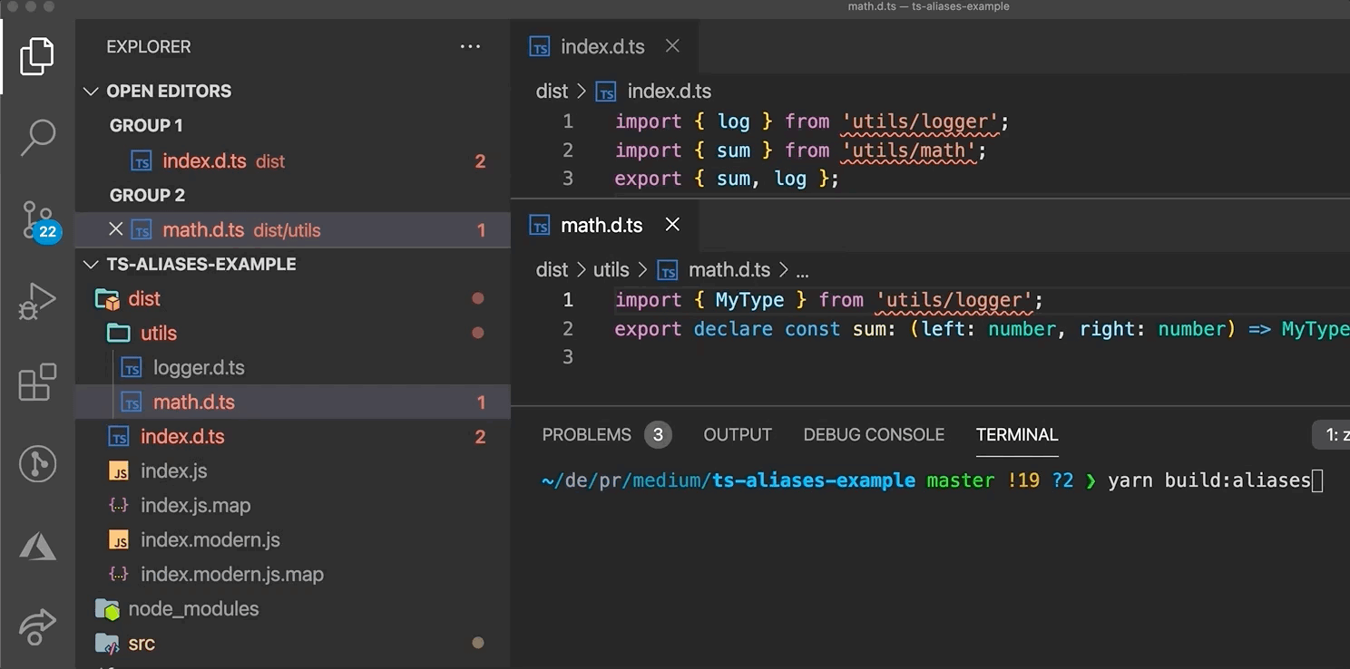Viewport: 1350px width, 669px height.
Task: Click the Live Share arrow icon
Action: (x=37, y=627)
